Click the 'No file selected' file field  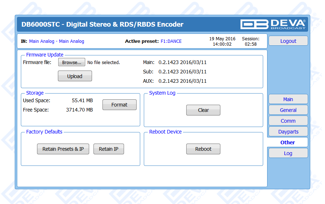tap(104, 63)
